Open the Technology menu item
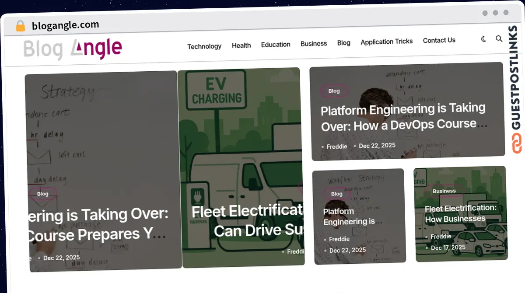 [204, 46]
